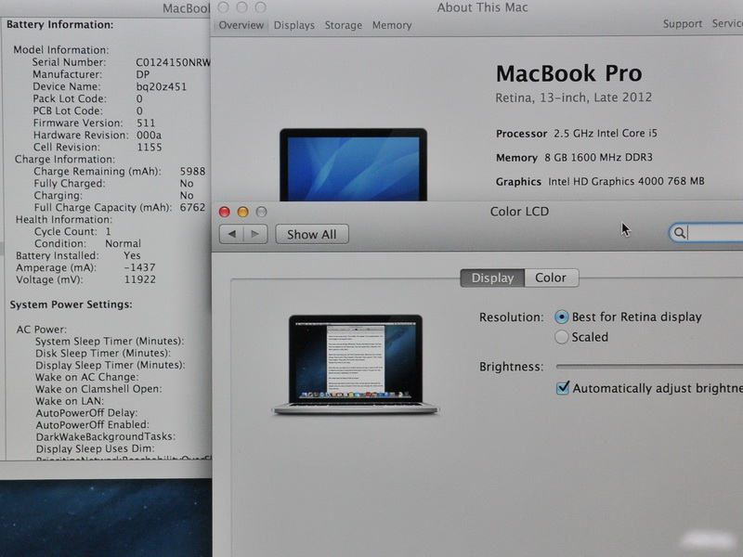The image size is (743, 557).
Task: Go back with the left arrow in Color LCD
Action: tap(231, 234)
